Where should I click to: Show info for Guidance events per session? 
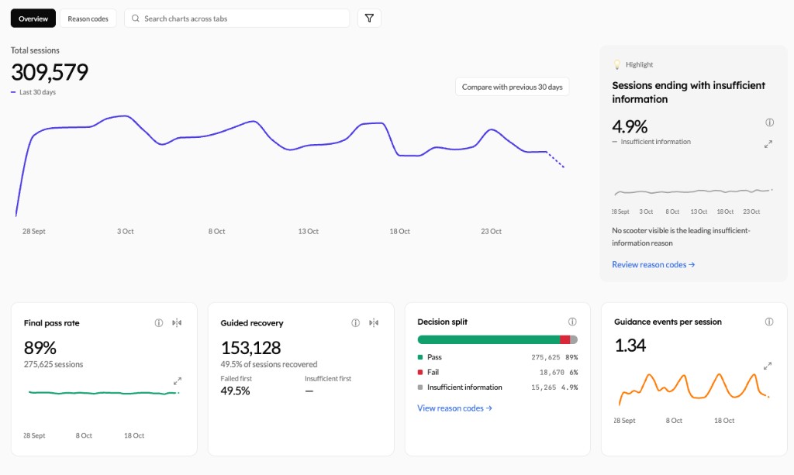click(768, 322)
